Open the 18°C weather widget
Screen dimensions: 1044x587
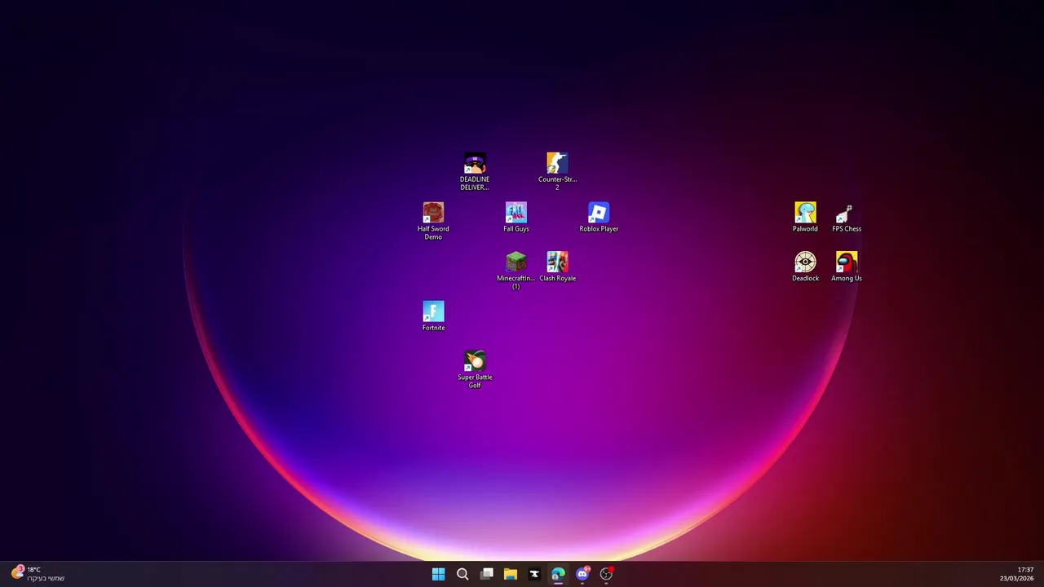(38, 574)
